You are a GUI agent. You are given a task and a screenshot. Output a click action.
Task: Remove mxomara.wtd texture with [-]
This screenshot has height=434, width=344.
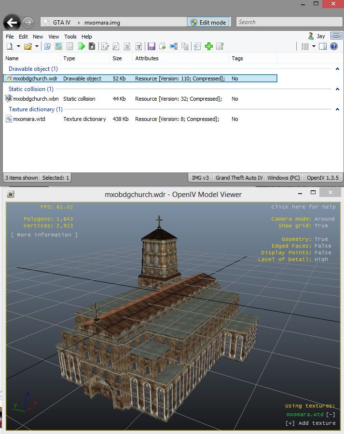click(x=330, y=414)
